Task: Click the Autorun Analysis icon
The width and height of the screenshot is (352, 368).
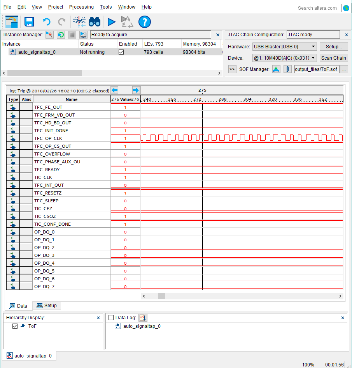Action: coord(61,35)
